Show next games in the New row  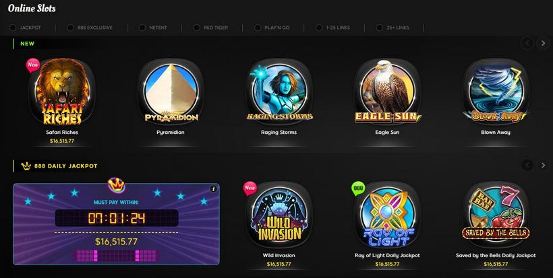tap(543, 43)
